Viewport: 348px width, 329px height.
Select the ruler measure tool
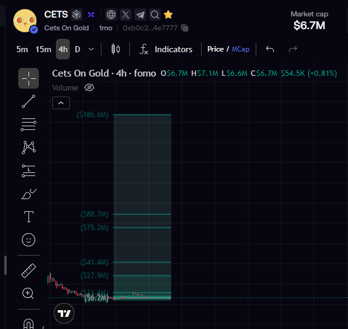(29, 271)
